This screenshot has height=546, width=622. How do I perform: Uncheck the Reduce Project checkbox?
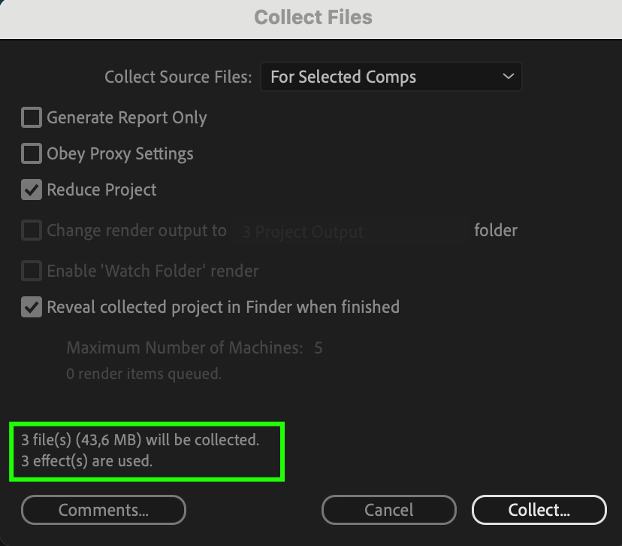32,190
